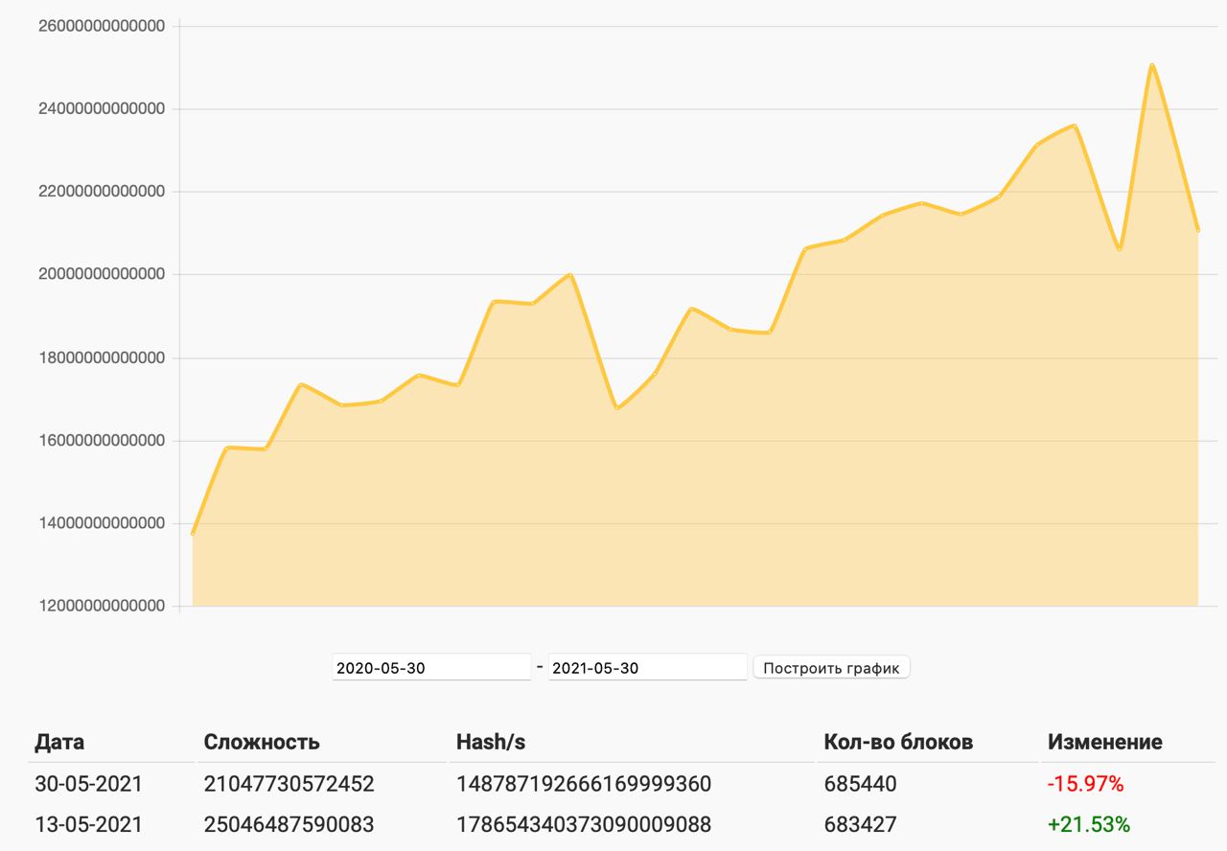Click the Построить график button
This screenshot has height=851, width=1227.
831,668
